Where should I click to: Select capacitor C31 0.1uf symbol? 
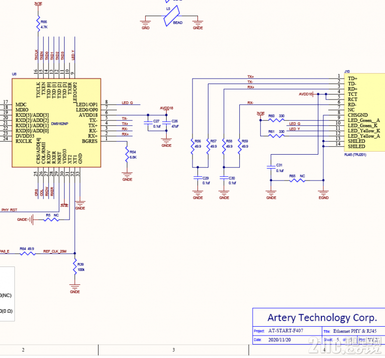271,167
